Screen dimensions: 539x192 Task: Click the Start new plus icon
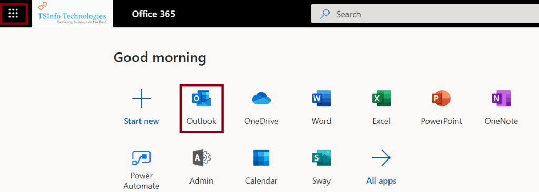(142, 99)
